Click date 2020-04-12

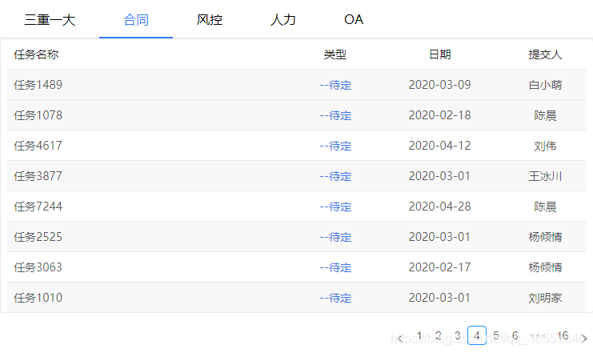(439, 146)
